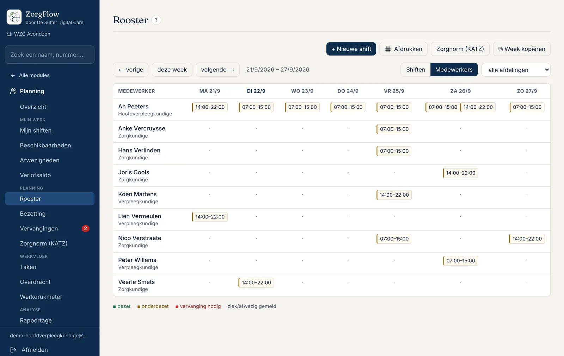
Task: Click employee name Joris Cools
Action: click(134, 172)
